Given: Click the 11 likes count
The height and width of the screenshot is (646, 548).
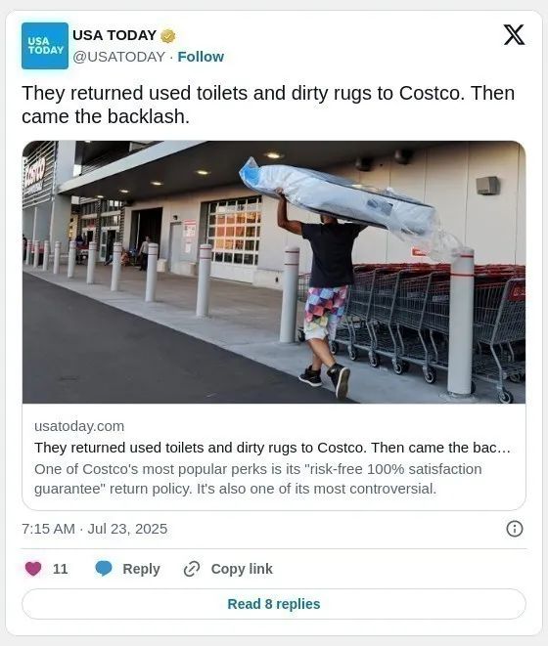Looking at the screenshot, I should point(61,569).
